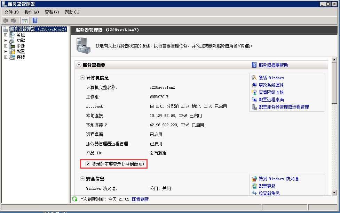The height and width of the screenshot is (213, 340).
Task: Select the 存储 icon in the sidebar
Action: coord(12,57)
